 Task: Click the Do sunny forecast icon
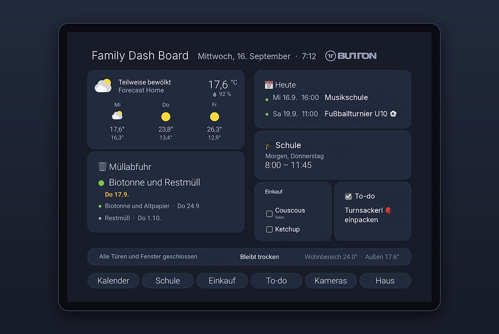166,117
